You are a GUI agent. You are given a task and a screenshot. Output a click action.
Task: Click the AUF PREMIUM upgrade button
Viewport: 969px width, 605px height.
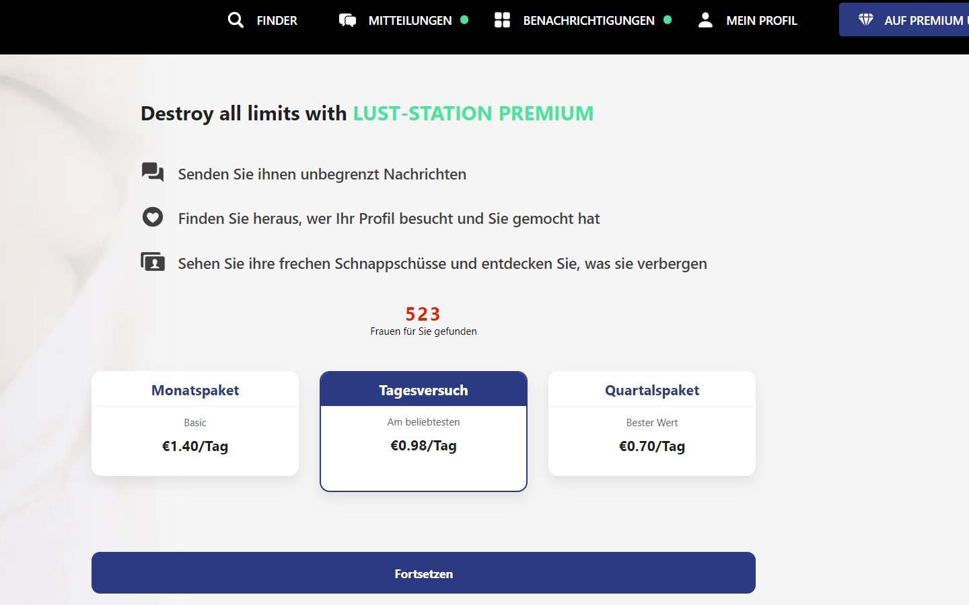pyautogui.click(x=904, y=19)
